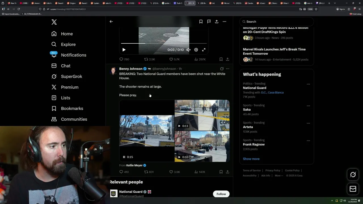This screenshot has width=363, height=204.
Task: Open the floating messages button
Action: [x=353, y=189]
